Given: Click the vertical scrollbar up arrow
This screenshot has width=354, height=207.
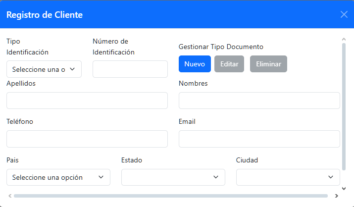Looking at the screenshot, I should click(344, 39).
